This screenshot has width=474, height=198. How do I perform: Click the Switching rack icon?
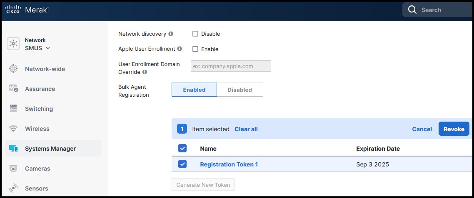click(13, 108)
